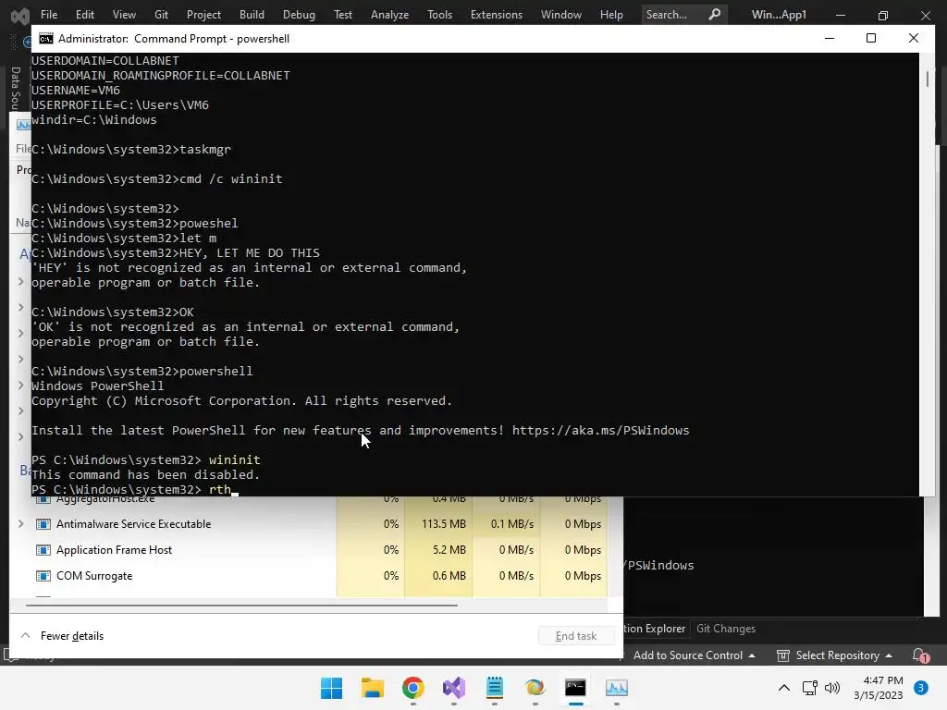Select Antimalware Service Executable icon
Viewport: 947px width, 710px height.
(43, 524)
